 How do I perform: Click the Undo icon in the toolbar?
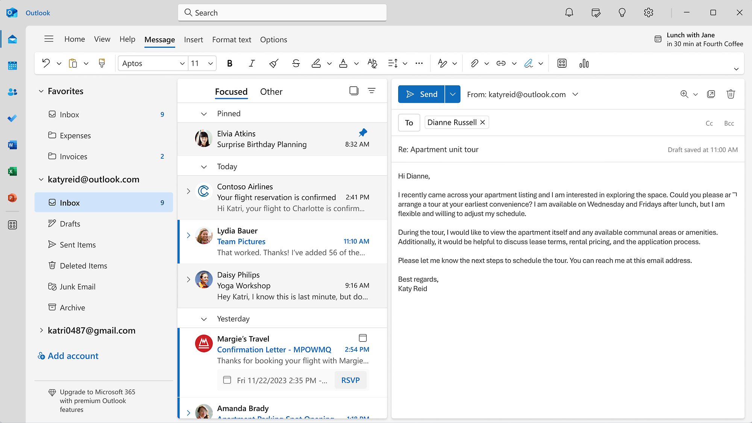[x=45, y=63]
